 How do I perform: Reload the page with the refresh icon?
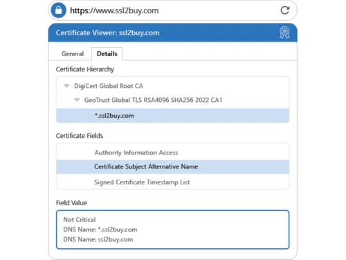[285, 10]
